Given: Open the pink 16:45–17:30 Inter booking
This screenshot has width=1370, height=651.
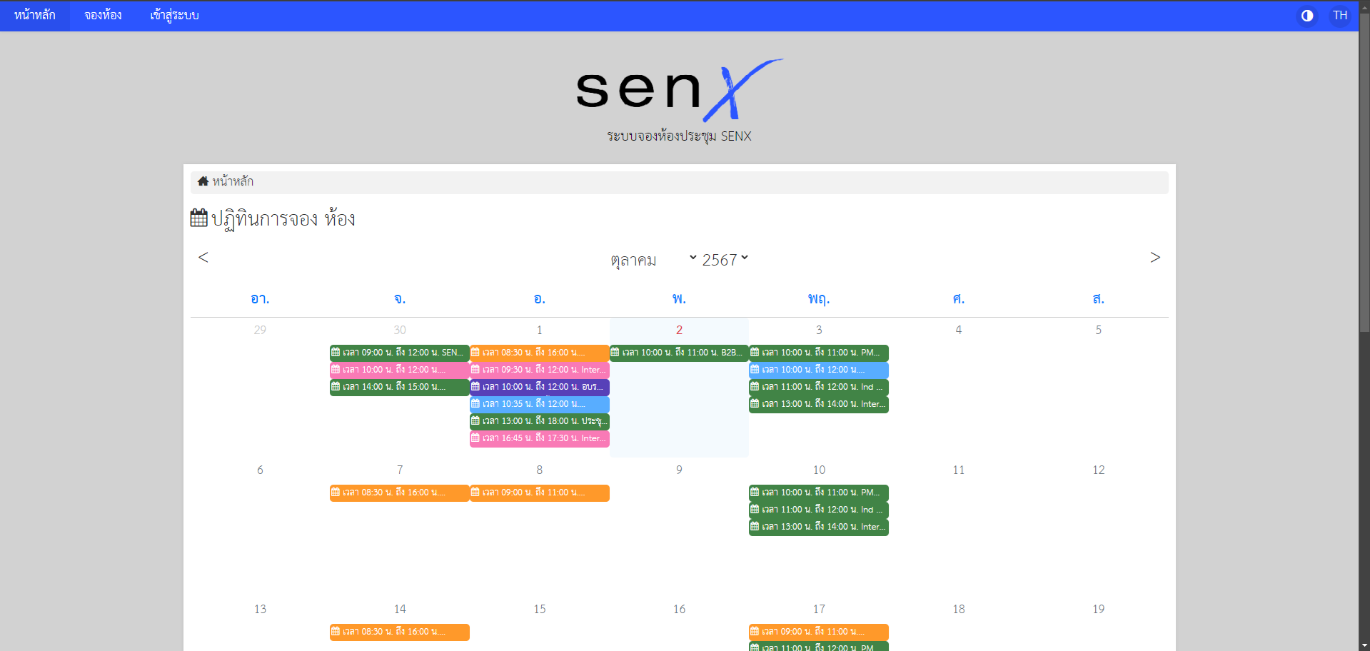Looking at the screenshot, I should [x=539, y=438].
